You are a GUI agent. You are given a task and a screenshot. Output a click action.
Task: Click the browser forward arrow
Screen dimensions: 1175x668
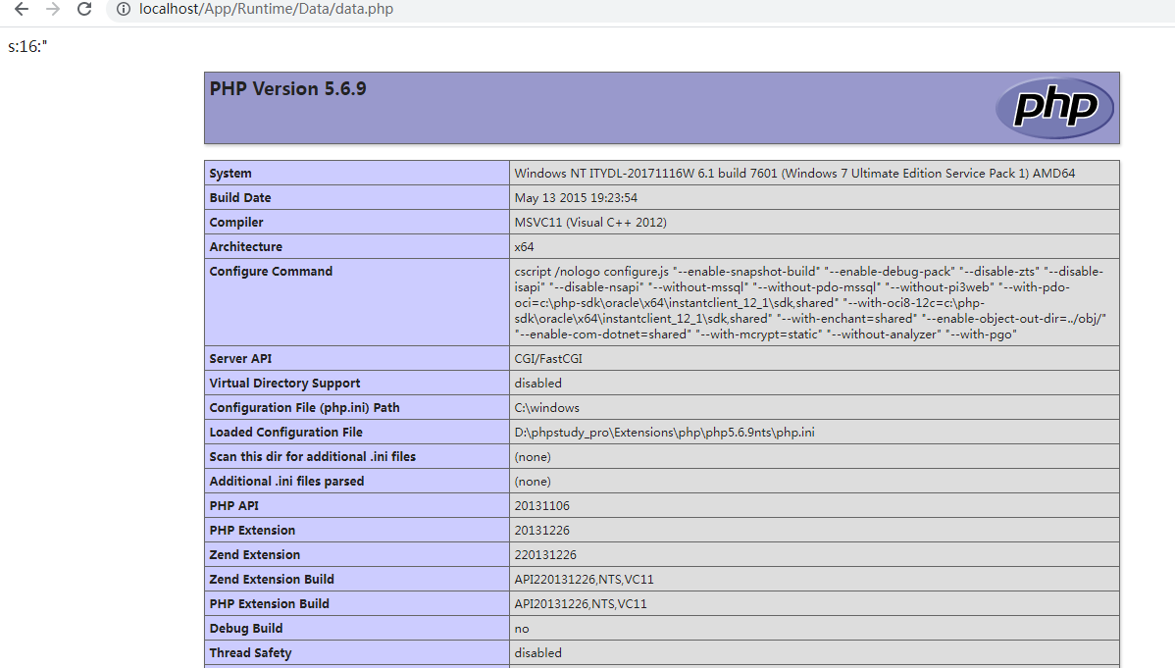pyautogui.click(x=53, y=9)
